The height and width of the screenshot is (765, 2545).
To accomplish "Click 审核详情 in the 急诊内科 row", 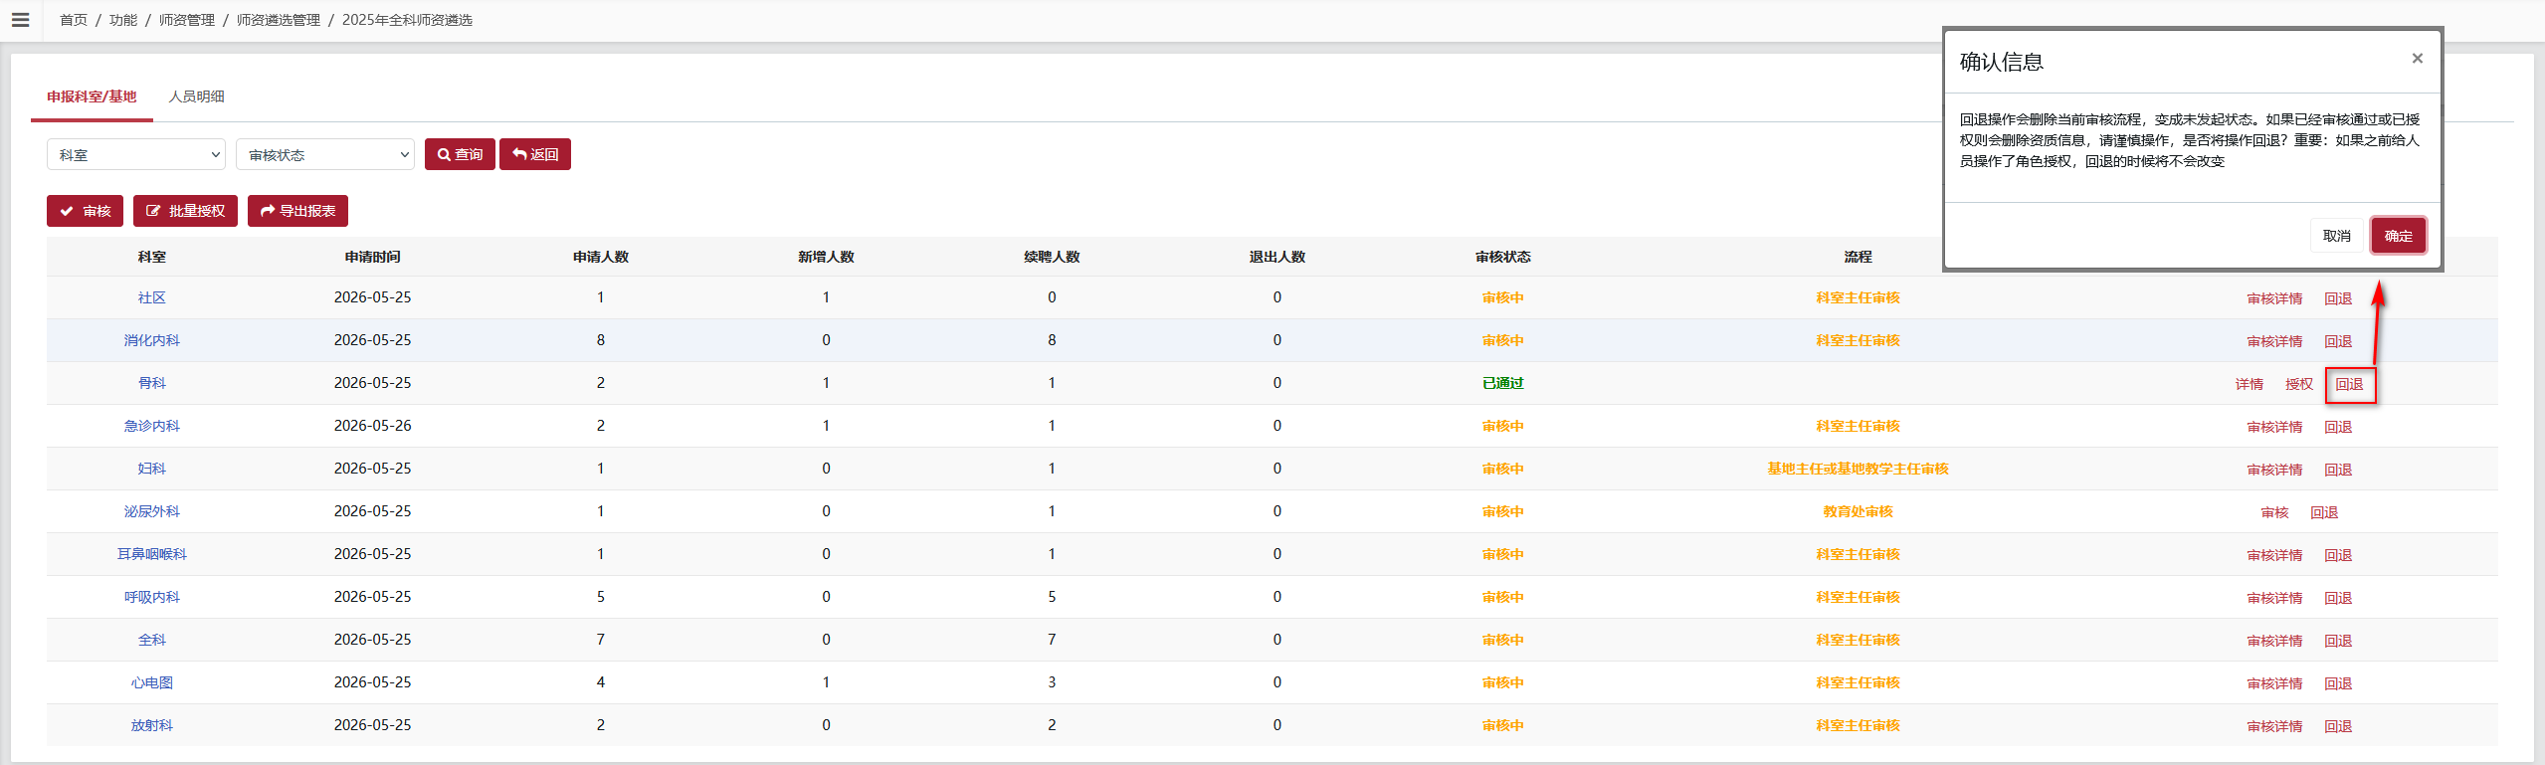I will click(2274, 427).
